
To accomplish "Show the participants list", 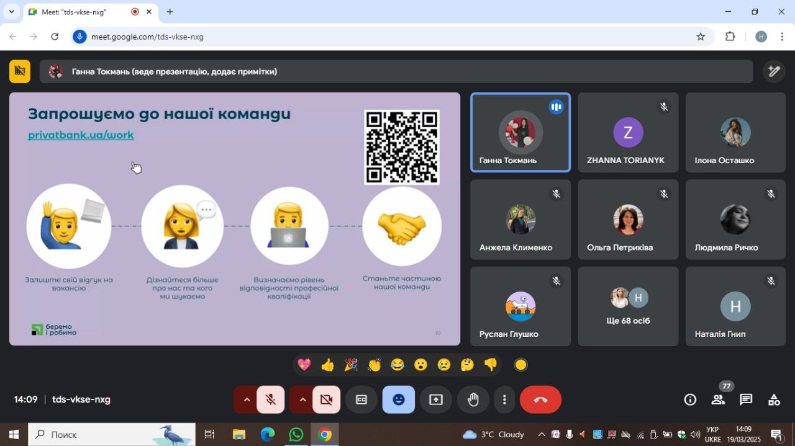I will coord(718,400).
